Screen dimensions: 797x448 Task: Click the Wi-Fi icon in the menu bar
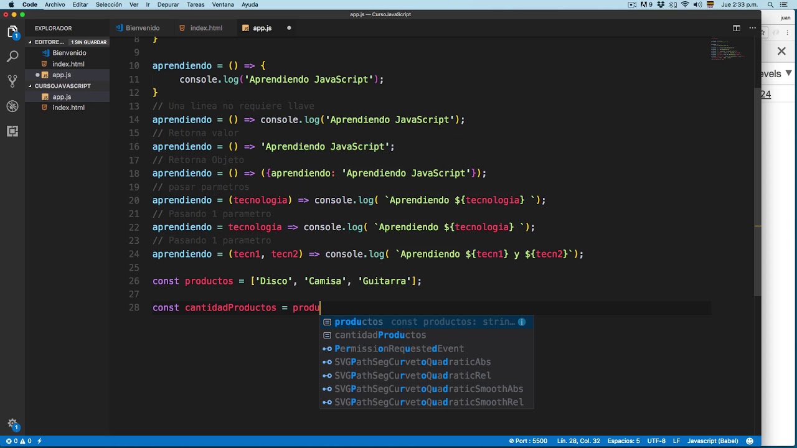pos(685,4)
